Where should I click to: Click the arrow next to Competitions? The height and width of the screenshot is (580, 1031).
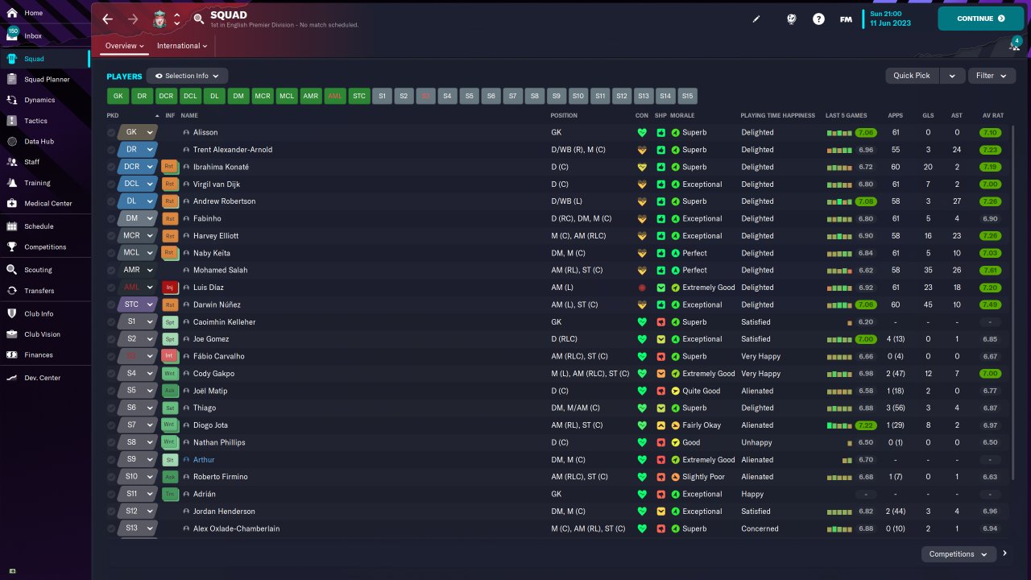[1004, 554]
